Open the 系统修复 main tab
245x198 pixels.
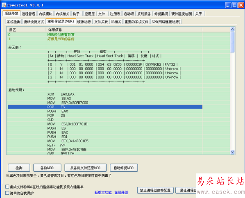coord(11,14)
